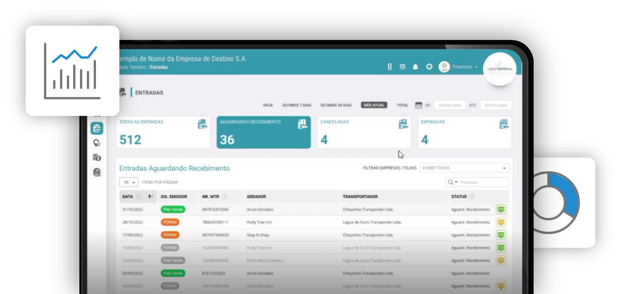Select the HOJE period filter
The width and height of the screenshot is (621, 294).
(x=268, y=105)
